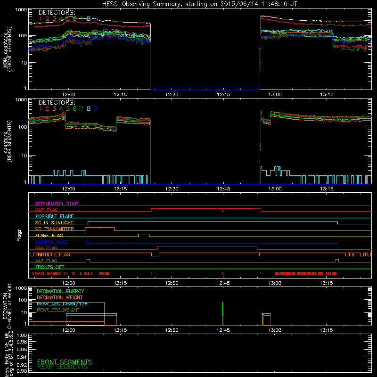Click the REAR_DEC_CHAN/128 legend entry

pos(62,304)
